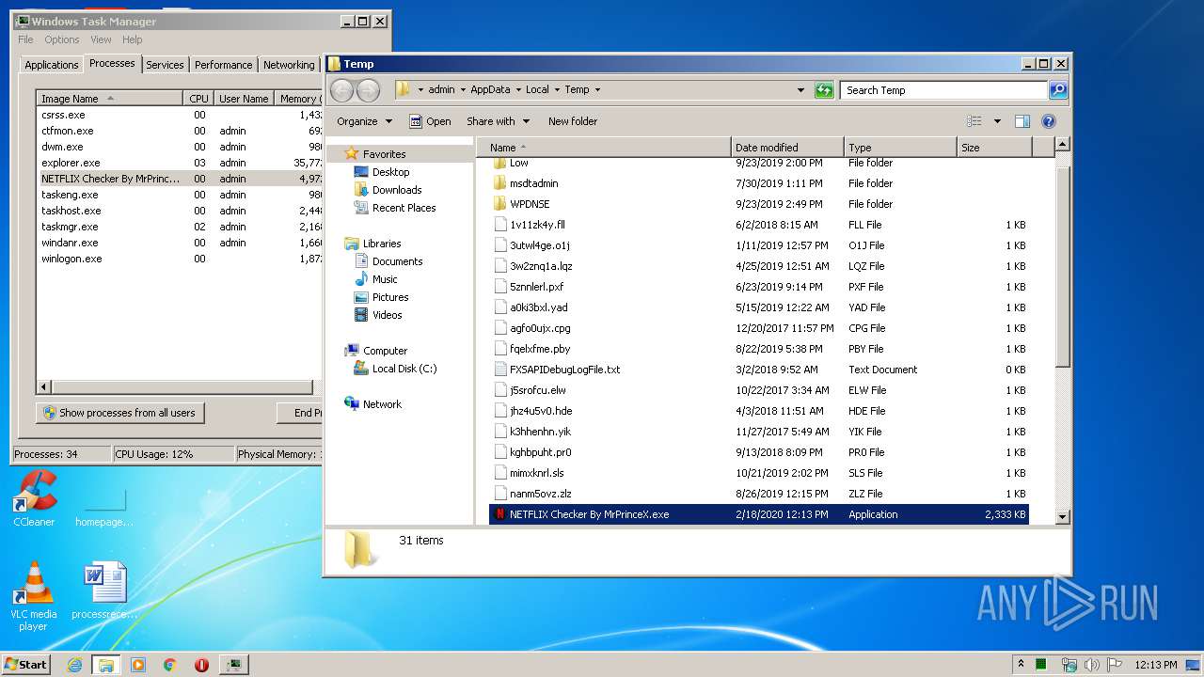1204x677 pixels.
Task: Select the msdtadmin folder
Action: 533,183
